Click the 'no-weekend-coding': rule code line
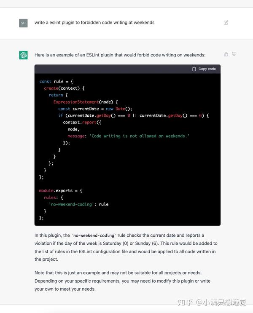The height and width of the screenshot is (313, 253). coord(78,204)
